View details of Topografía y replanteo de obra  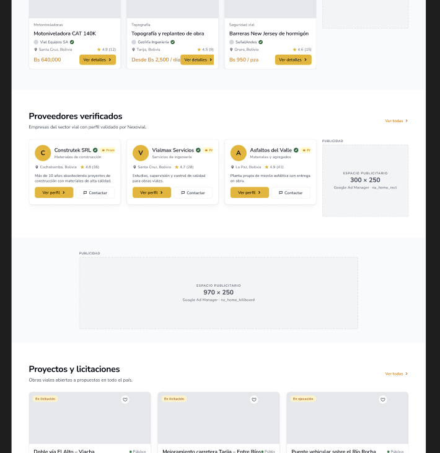click(197, 60)
